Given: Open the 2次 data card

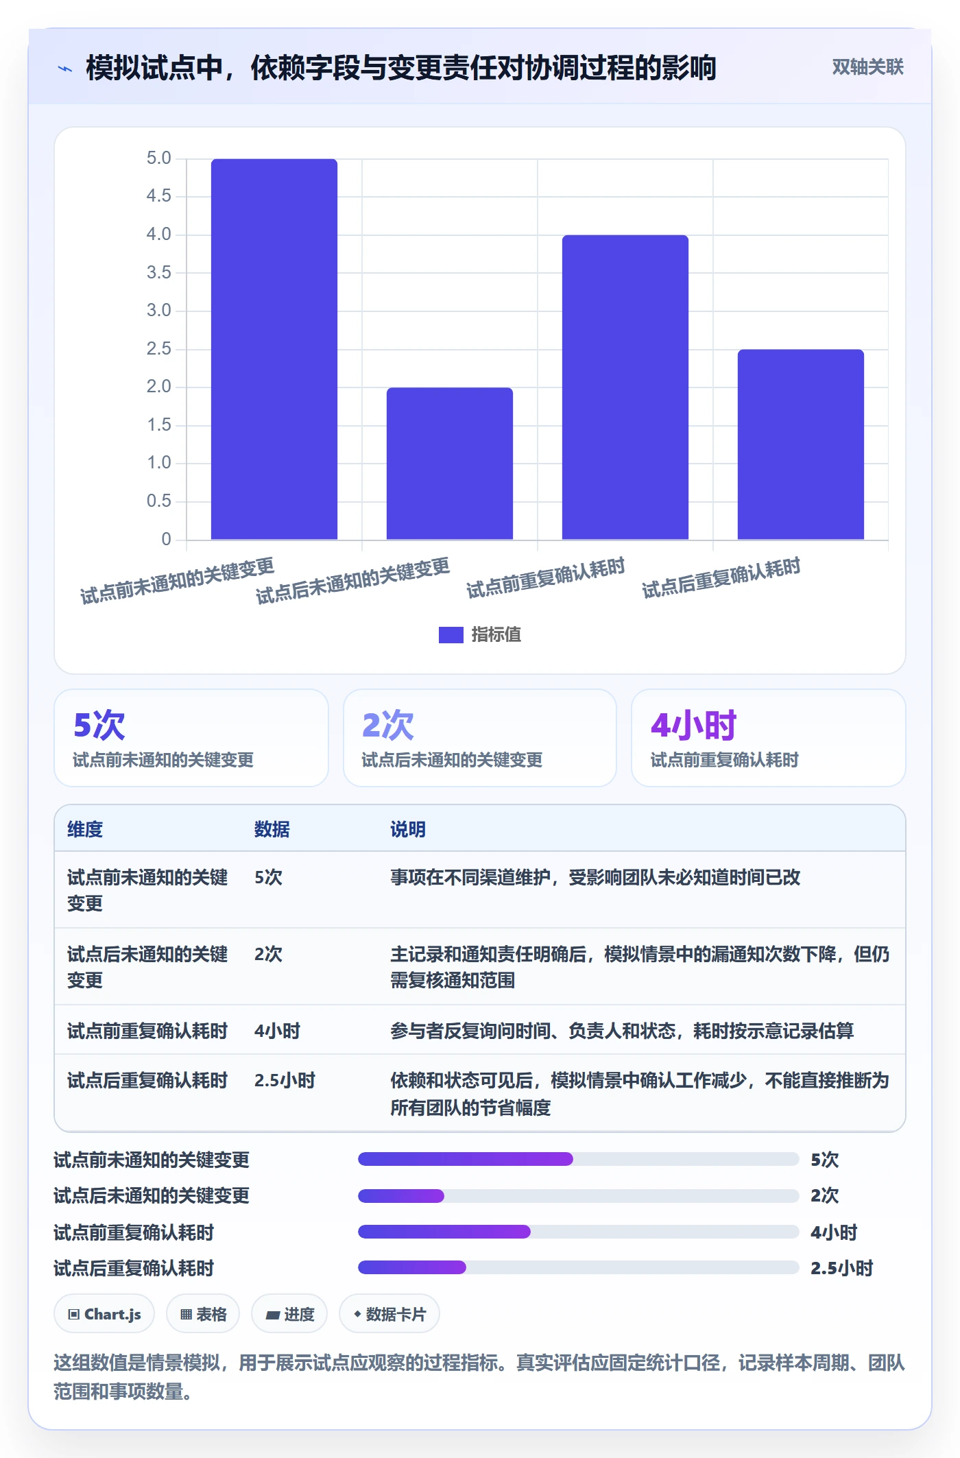Looking at the screenshot, I should tap(480, 738).
